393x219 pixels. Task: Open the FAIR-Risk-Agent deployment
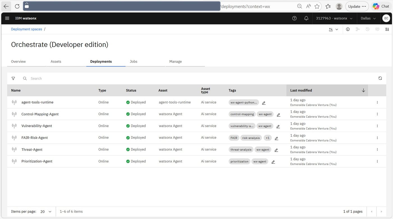[35, 138]
